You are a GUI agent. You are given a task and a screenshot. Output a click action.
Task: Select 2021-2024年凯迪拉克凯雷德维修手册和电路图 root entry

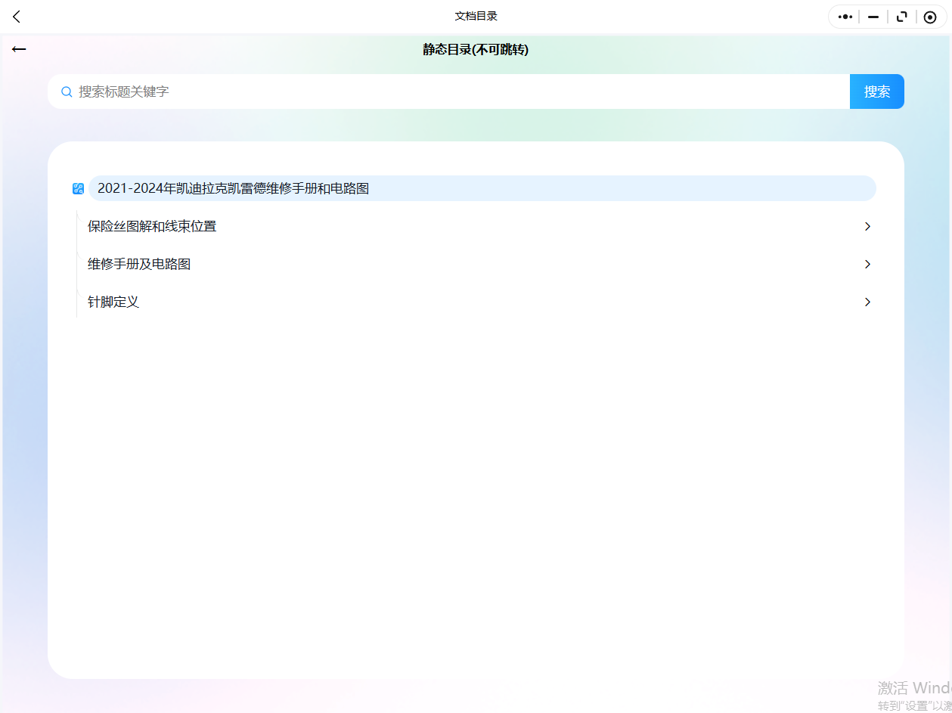point(482,188)
